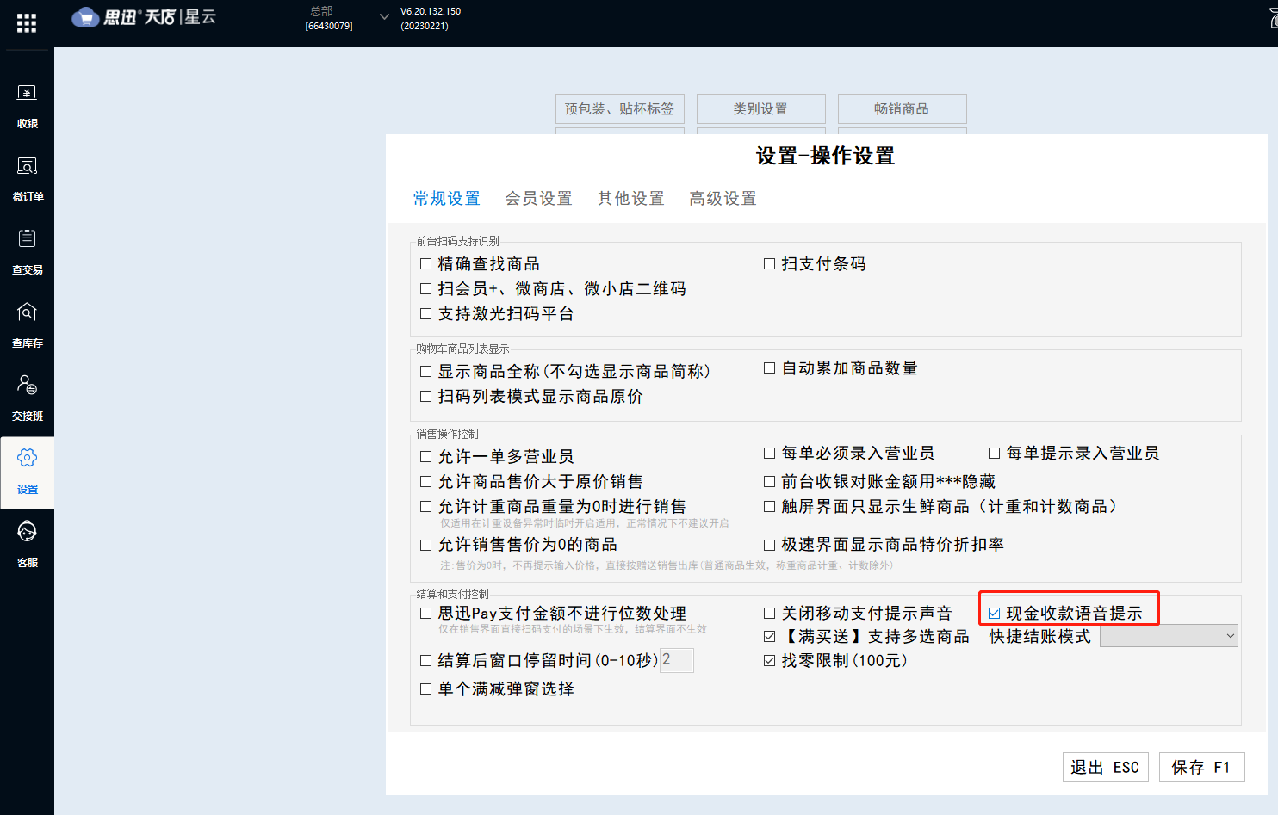
Task: Click the V6.20.132.150 version text
Action: coord(431,11)
